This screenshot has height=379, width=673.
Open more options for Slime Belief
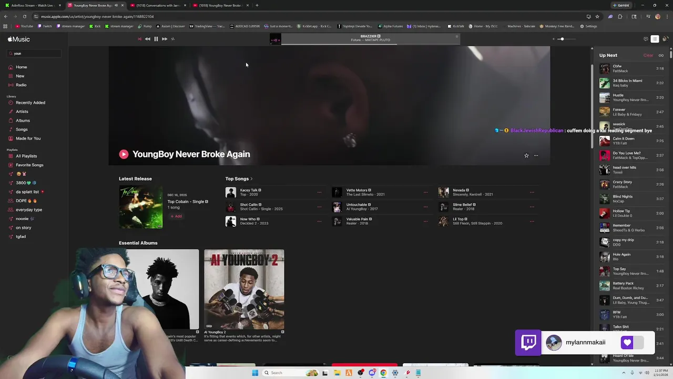[532, 207]
